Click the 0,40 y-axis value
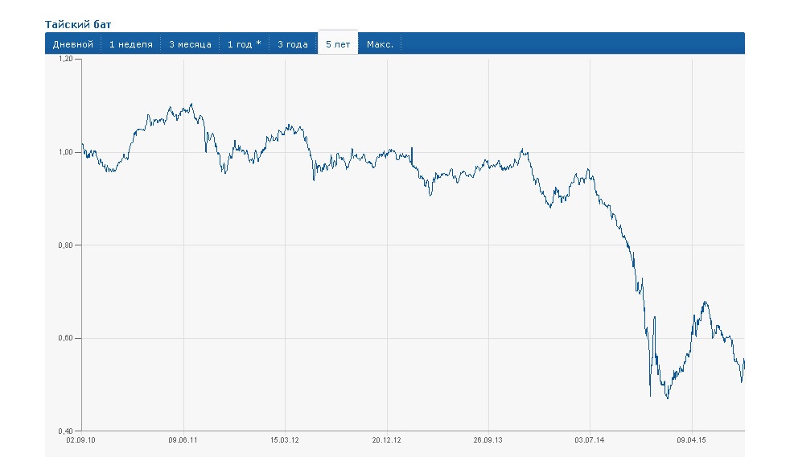The height and width of the screenshot is (470, 790). 66,431
